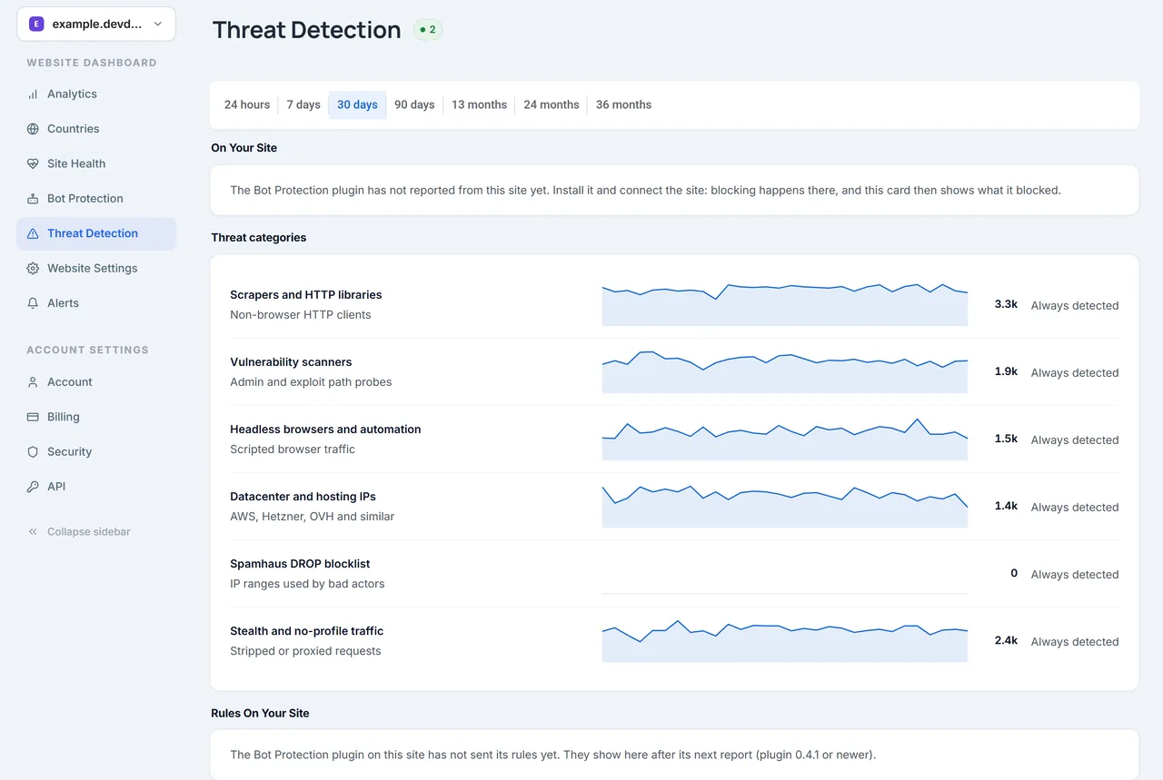Go to Bot Protection in sidebar
The height and width of the screenshot is (780, 1163).
tap(96, 199)
